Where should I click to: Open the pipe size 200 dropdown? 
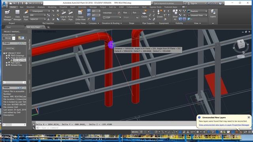click(38, 15)
